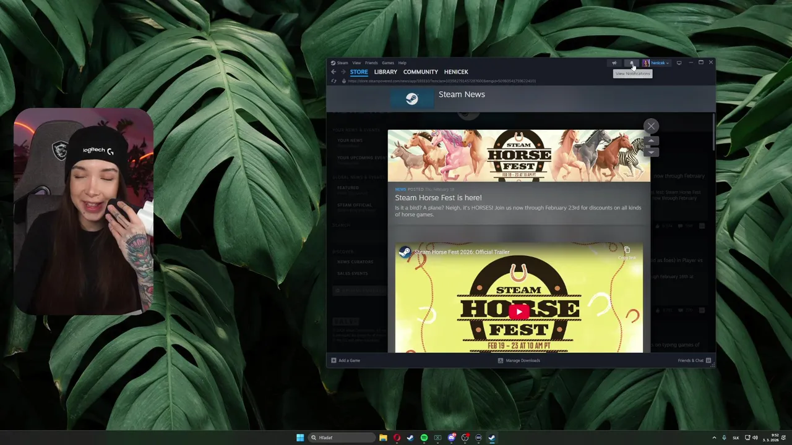Go to next news post with down arrow

pyautogui.click(x=651, y=152)
